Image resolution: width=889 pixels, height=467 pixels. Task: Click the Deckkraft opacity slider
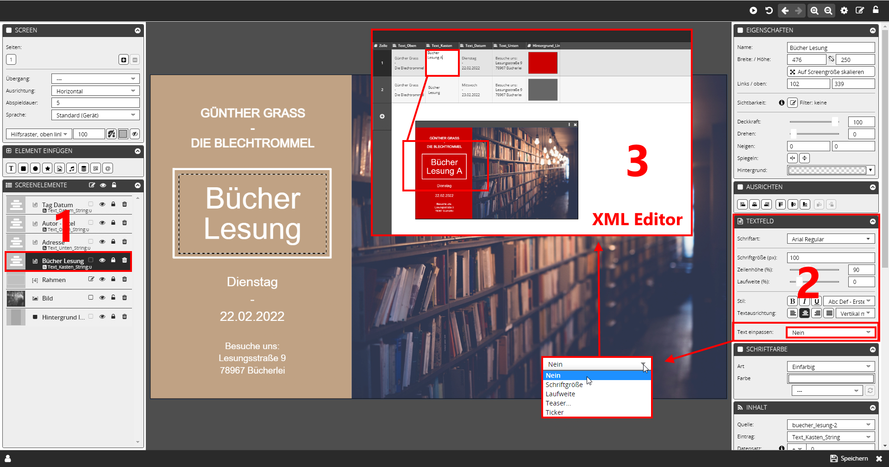[x=814, y=122]
